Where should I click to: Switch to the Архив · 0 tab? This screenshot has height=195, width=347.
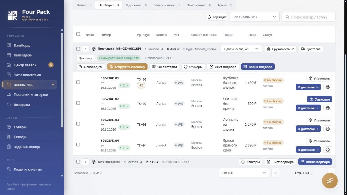click(225, 5)
